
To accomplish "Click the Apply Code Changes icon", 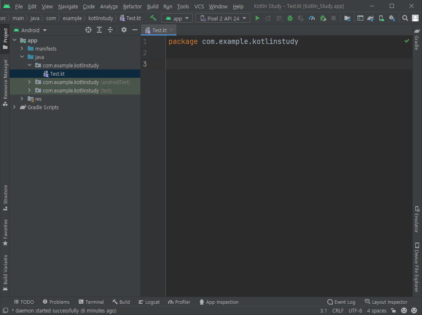I will pyautogui.click(x=279, y=18).
